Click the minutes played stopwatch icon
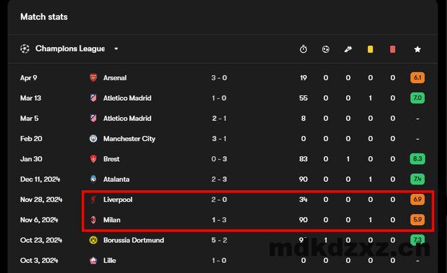This screenshot has height=273, width=447. click(303, 49)
